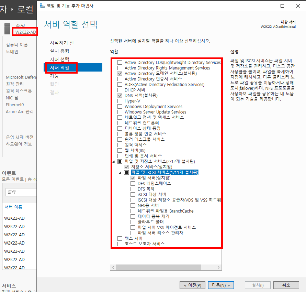Check 인쇄 및 문서 서비스 checkbox
This screenshot has height=292, width=306.
point(120,156)
